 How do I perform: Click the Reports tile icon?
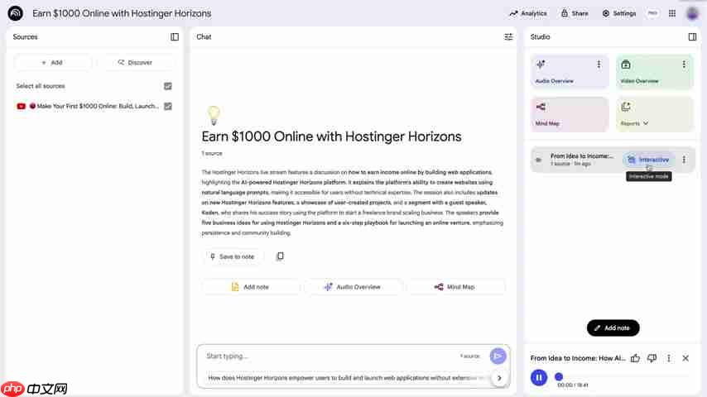[x=625, y=107]
